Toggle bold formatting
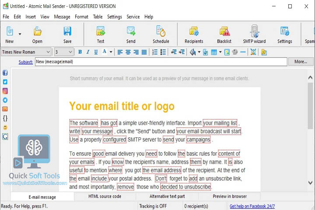315x210 pixels. (x=80, y=52)
